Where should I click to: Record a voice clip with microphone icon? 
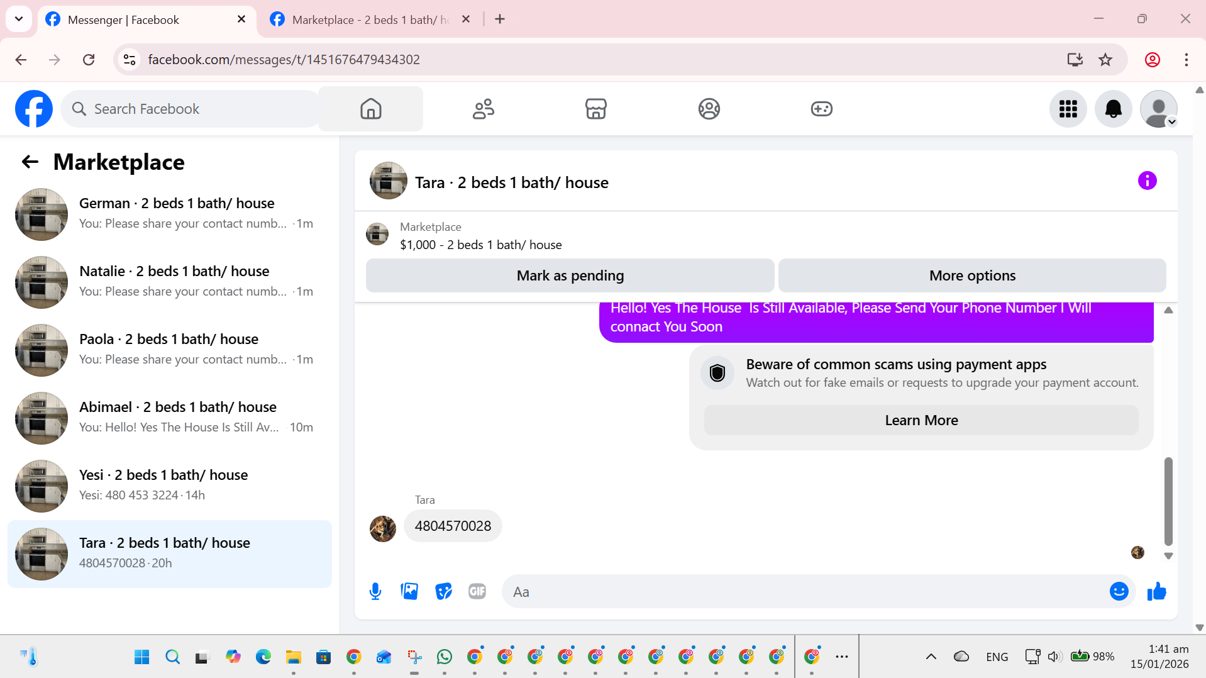tap(375, 592)
